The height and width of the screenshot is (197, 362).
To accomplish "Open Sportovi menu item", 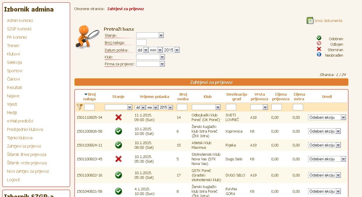I will (14, 71).
